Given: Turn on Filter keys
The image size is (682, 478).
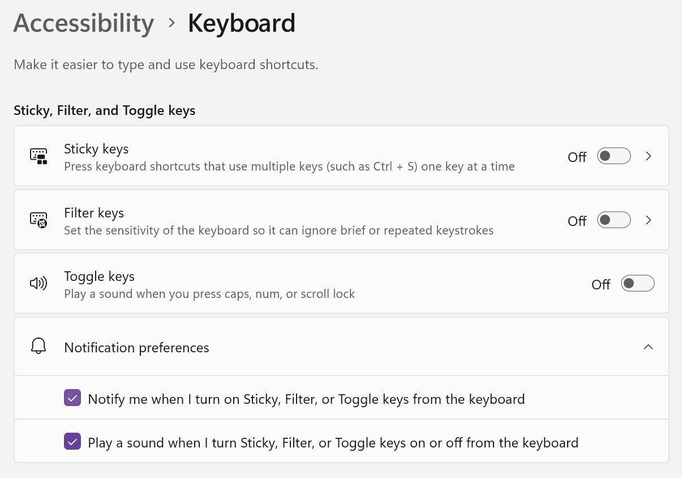Looking at the screenshot, I should tap(614, 220).
